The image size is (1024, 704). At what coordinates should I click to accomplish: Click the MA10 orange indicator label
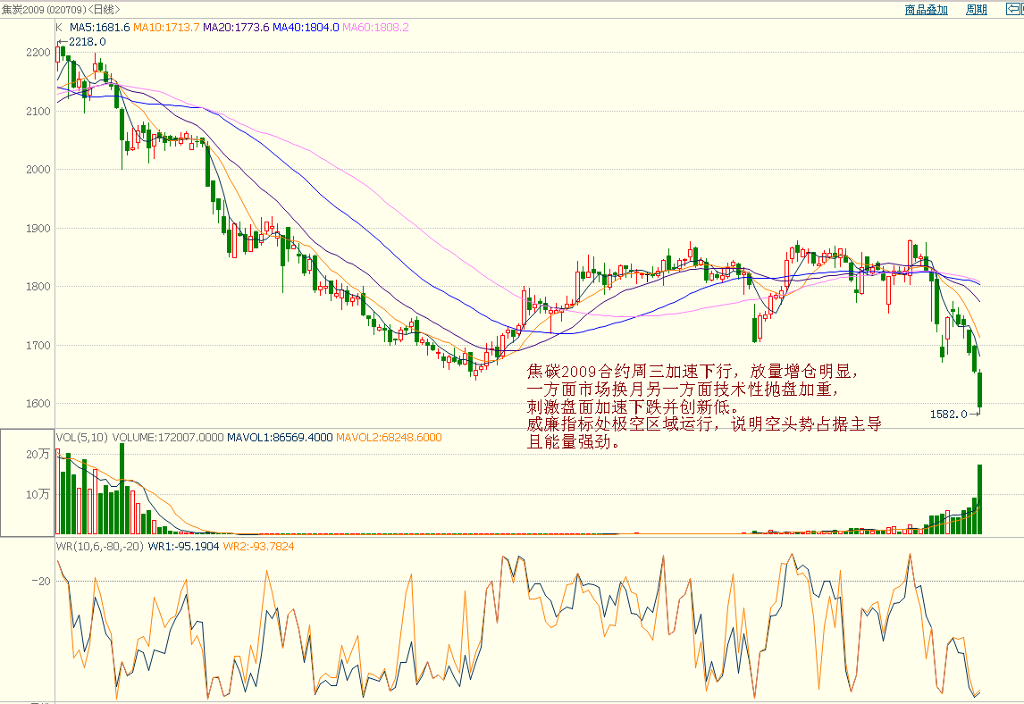coord(166,28)
